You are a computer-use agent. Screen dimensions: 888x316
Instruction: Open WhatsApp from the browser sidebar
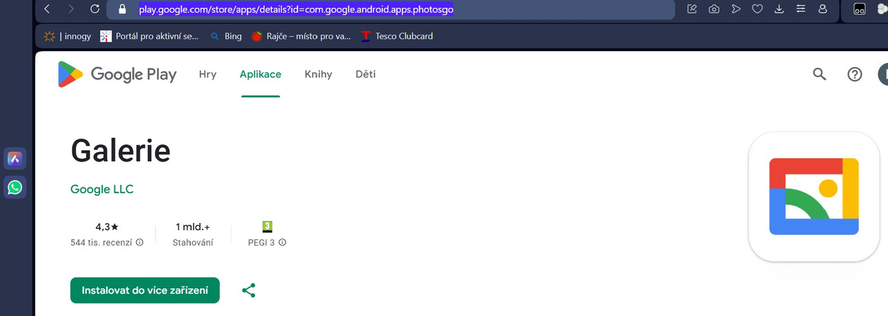click(x=15, y=187)
